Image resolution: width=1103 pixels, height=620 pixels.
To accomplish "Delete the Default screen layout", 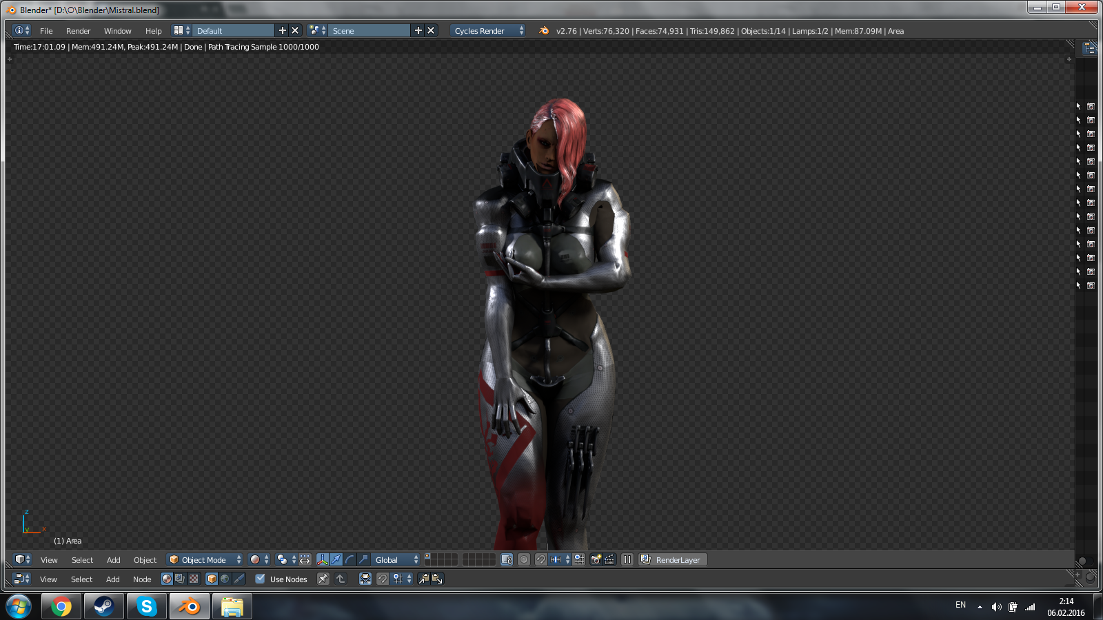I will pyautogui.click(x=295, y=30).
